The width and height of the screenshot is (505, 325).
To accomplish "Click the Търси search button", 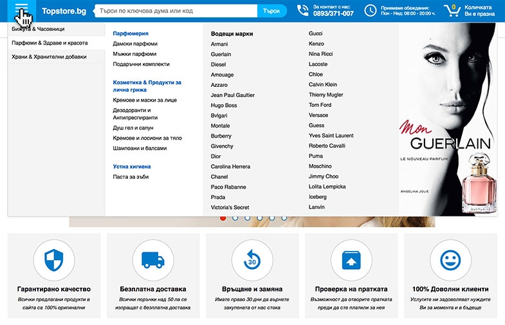I will [271, 11].
